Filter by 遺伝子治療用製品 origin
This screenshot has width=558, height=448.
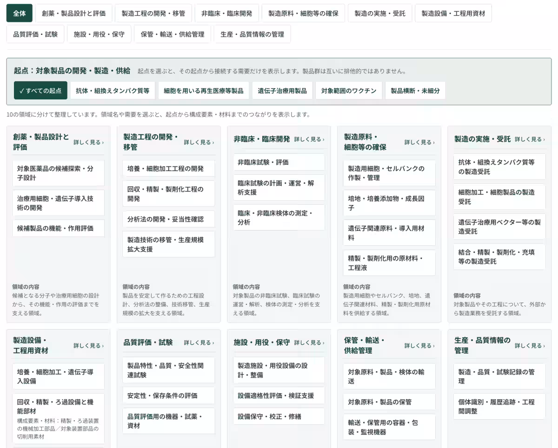(282, 91)
